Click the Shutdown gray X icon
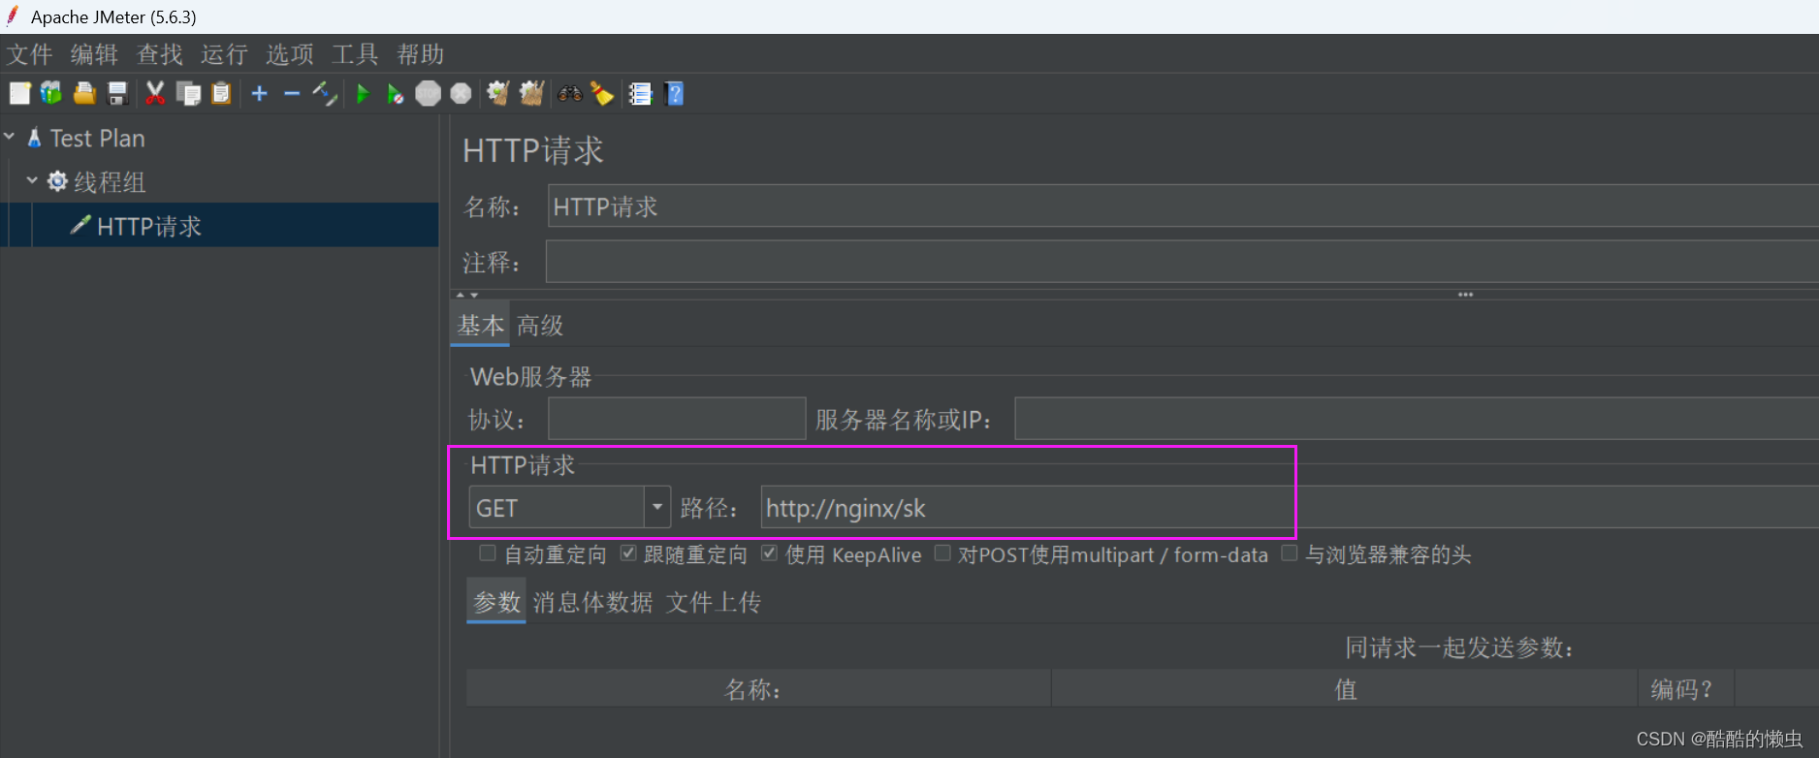1819x758 pixels. (x=461, y=93)
